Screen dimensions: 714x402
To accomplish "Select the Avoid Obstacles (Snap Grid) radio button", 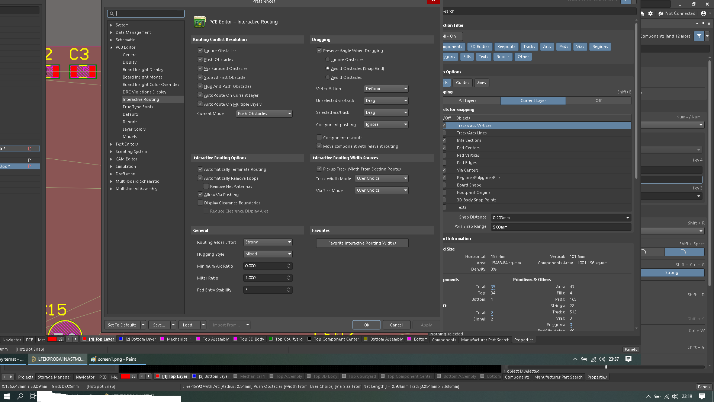I will [328, 68].
